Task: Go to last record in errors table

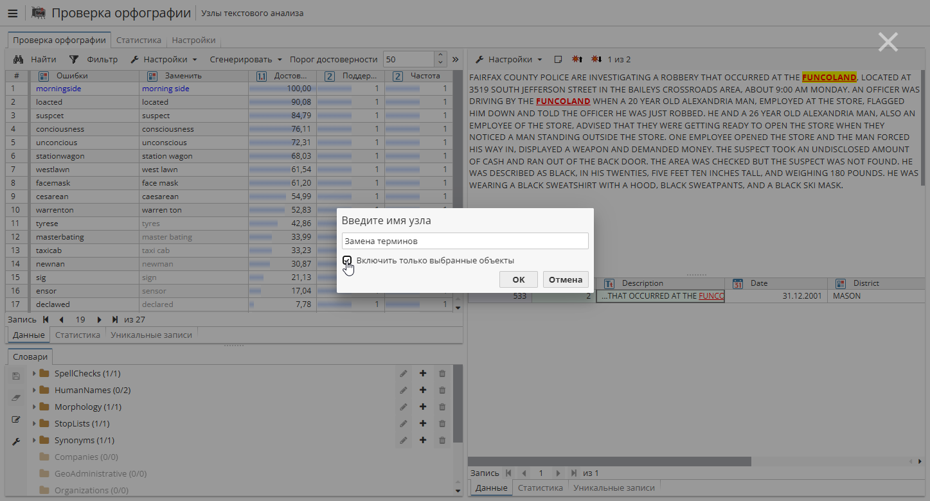Action: pyautogui.click(x=115, y=319)
